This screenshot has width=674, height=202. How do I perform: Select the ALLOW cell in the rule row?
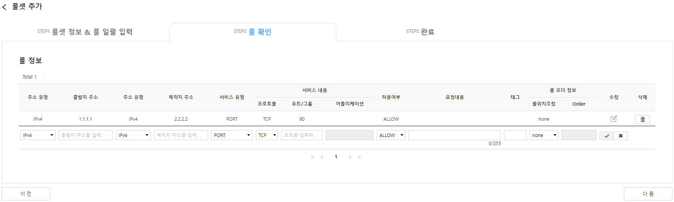click(391, 119)
